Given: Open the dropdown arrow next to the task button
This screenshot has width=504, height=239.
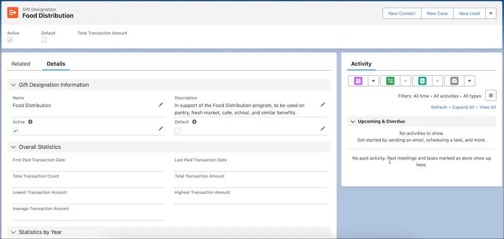Looking at the screenshot, I should tap(405, 81).
